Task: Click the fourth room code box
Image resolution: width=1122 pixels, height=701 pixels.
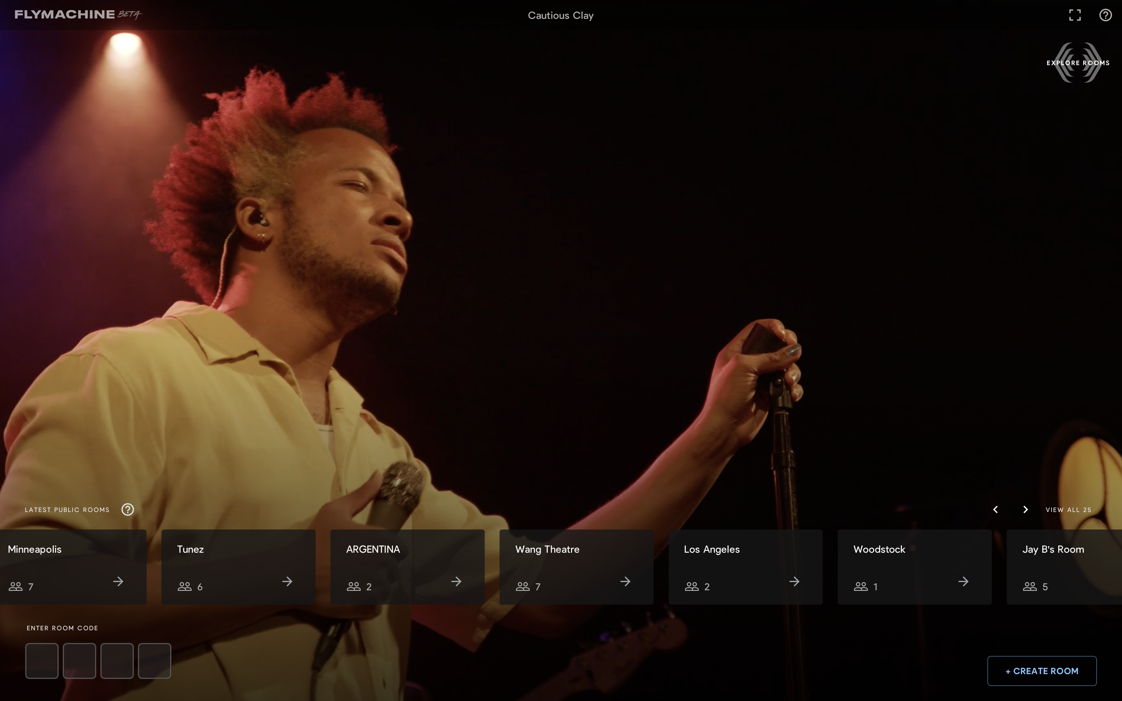Action: coord(154,661)
